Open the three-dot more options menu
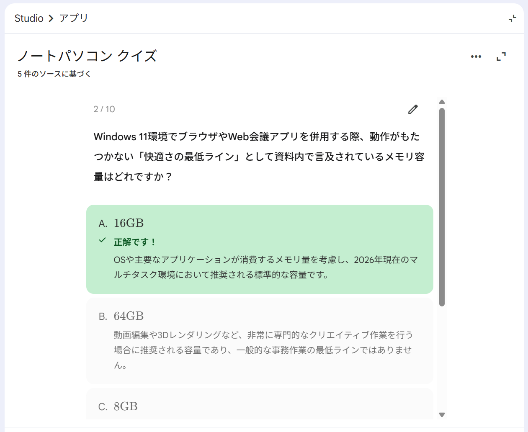528x432 pixels. click(476, 57)
